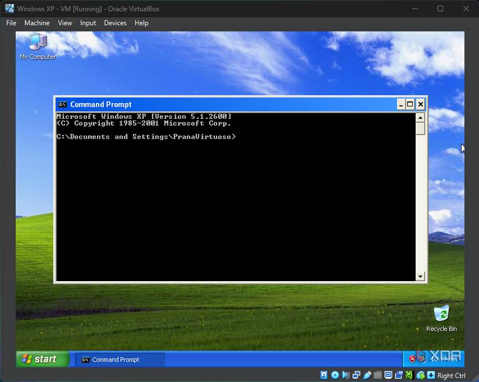This screenshot has width=479, height=382.
Task: Click the scrollbar down arrow
Action: point(420,277)
